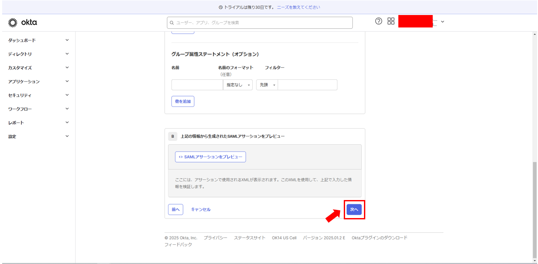Expand the カスタマイズ chevron
The image size is (538, 264).
[x=67, y=67]
